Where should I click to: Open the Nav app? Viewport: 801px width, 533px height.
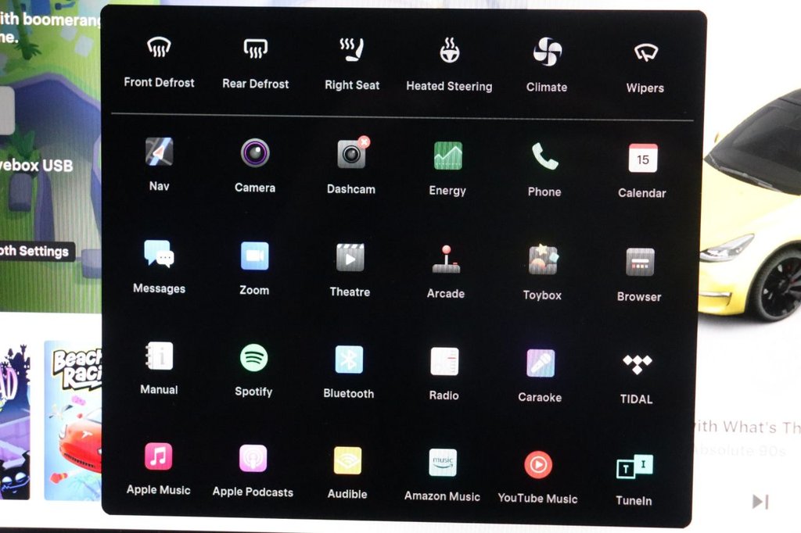click(159, 152)
